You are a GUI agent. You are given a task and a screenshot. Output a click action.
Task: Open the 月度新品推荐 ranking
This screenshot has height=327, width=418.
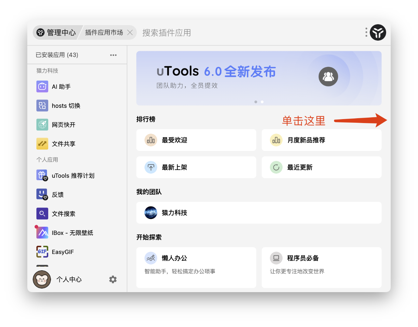(322, 140)
